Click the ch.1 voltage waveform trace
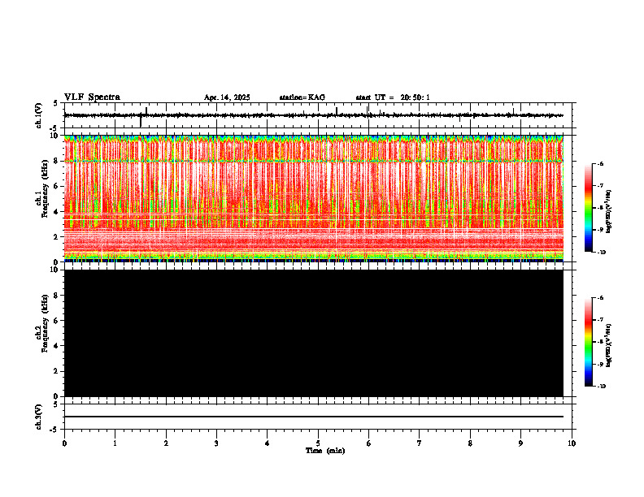Screen dimensions: 644x497 tap(313, 115)
